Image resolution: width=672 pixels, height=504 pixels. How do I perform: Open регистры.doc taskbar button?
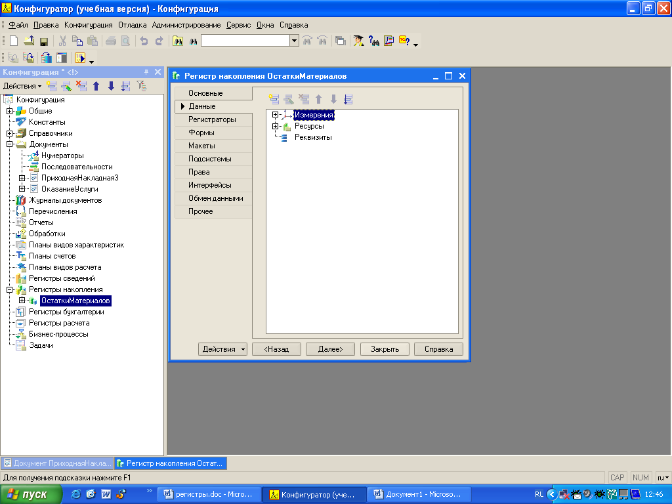(x=209, y=495)
